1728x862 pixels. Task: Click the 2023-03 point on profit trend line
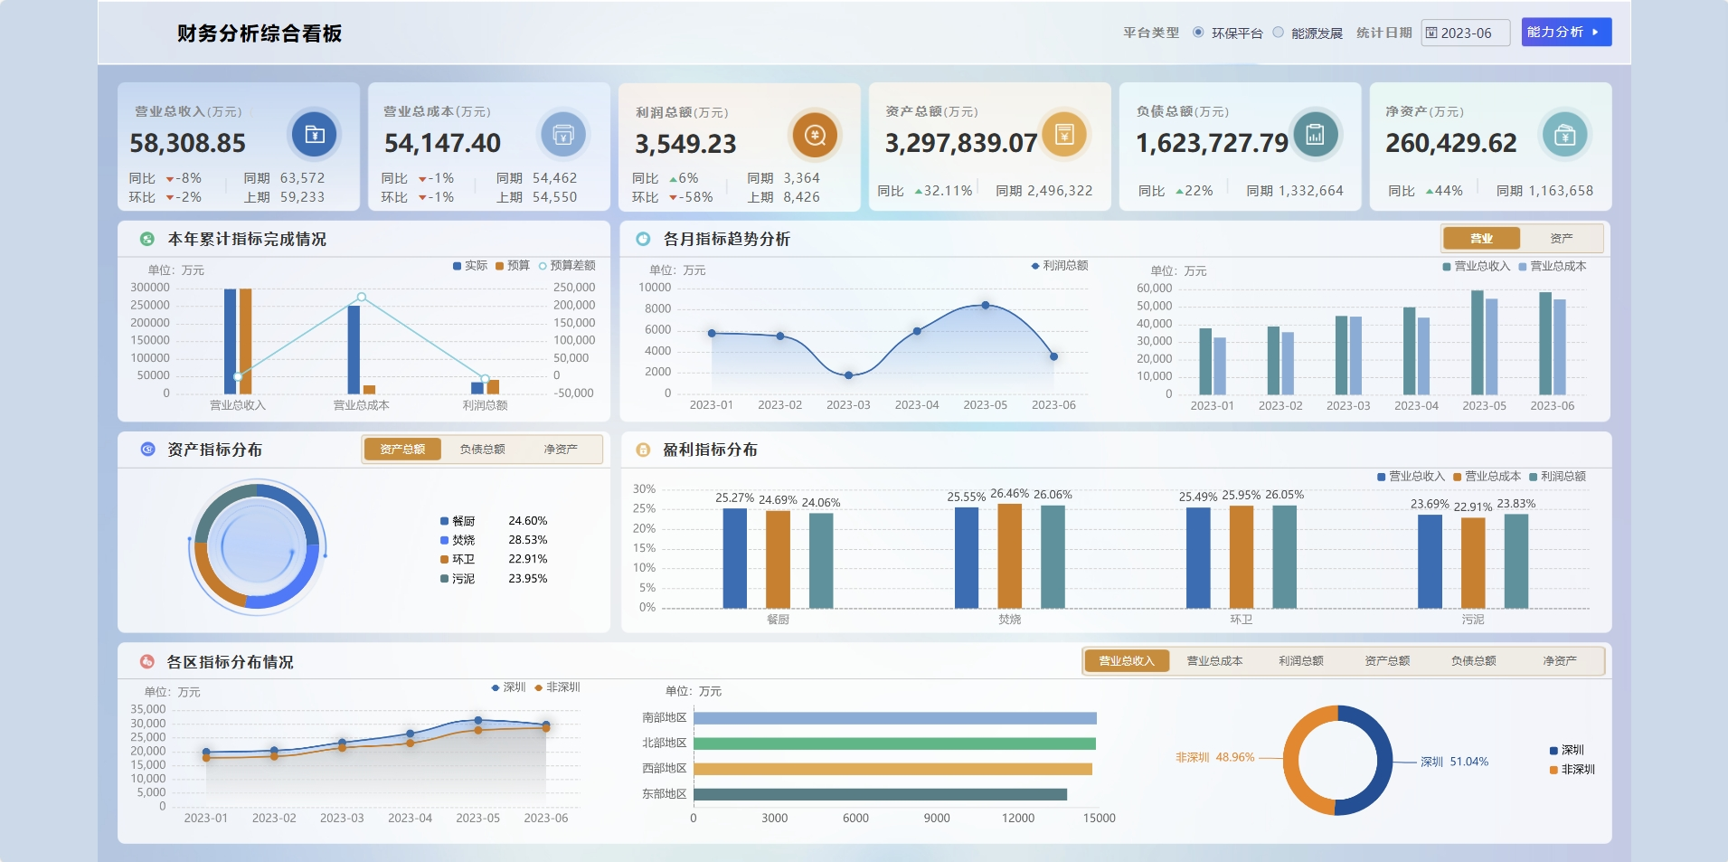click(848, 374)
